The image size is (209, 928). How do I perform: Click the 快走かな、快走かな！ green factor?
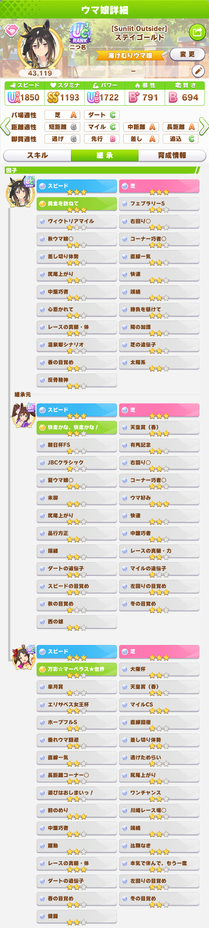[x=77, y=428]
